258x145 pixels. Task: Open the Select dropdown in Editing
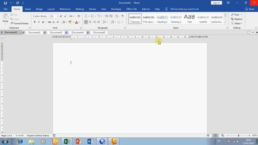(237, 23)
